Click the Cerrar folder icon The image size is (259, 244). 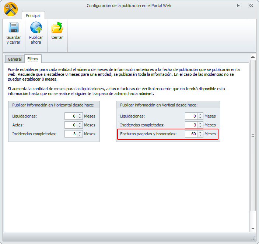[x=57, y=27]
